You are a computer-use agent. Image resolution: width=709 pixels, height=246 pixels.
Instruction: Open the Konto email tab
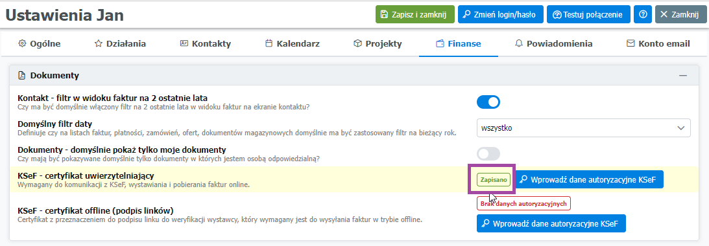coord(658,44)
